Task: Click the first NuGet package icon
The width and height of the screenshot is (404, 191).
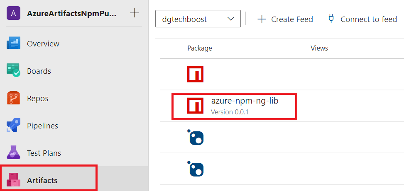Action: (195, 138)
